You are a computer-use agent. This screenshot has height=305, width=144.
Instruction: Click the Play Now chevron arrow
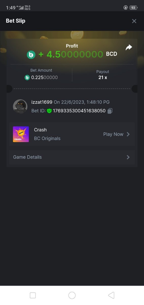128,134
